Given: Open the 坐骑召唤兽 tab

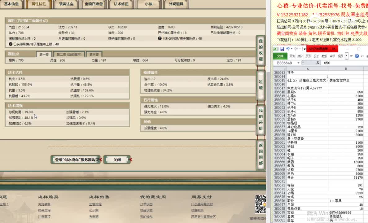Looking at the screenshot, I should point(94,4).
